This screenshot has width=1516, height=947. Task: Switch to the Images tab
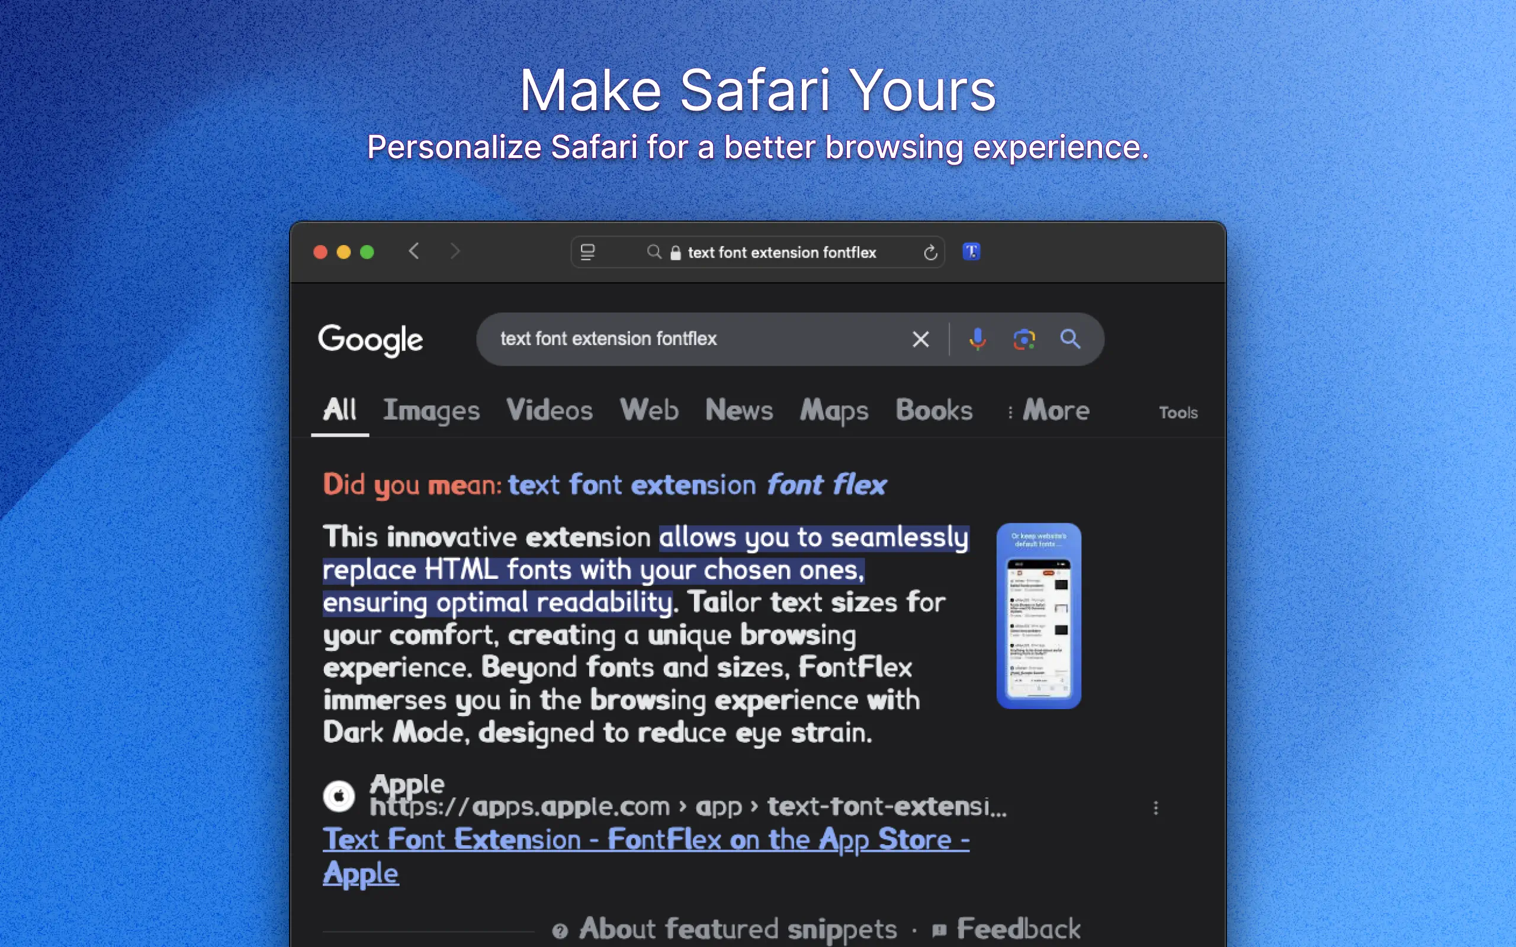pos(431,411)
